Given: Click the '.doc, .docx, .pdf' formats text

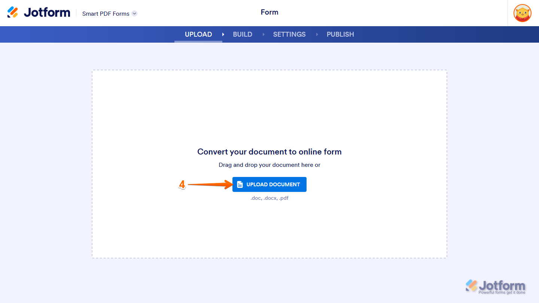Looking at the screenshot, I should pos(269,198).
